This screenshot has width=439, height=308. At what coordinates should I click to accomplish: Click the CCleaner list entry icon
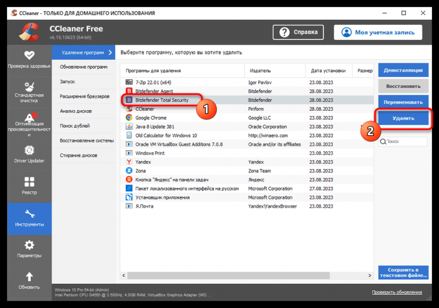pyautogui.click(x=129, y=109)
